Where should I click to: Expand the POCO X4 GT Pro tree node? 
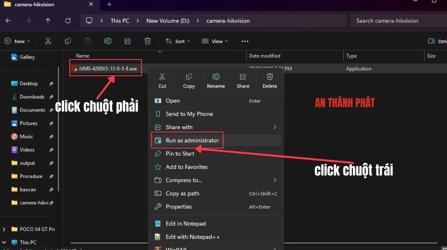tap(4, 229)
